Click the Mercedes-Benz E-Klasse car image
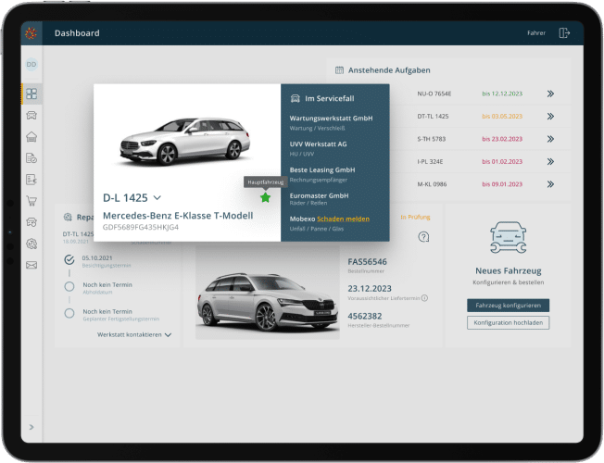Image resolution: width=604 pixels, height=463 pixels. pos(185,142)
